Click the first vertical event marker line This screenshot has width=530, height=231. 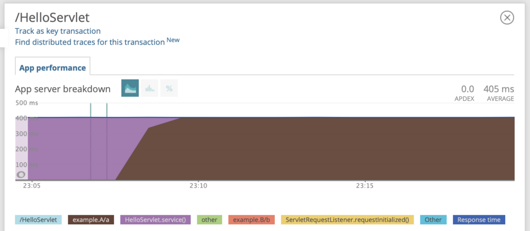[x=91, y=142]
